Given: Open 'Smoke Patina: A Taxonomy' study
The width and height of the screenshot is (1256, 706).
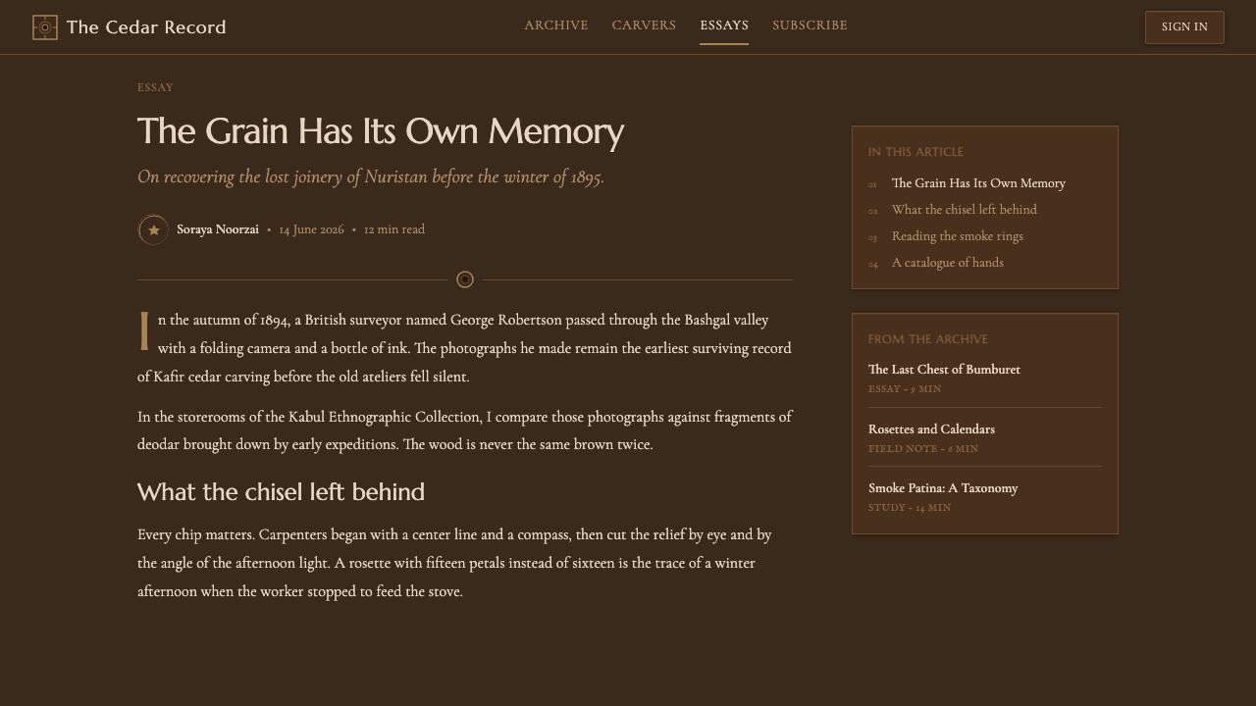Looking at the screenshot, I should [x=943, y=488].
